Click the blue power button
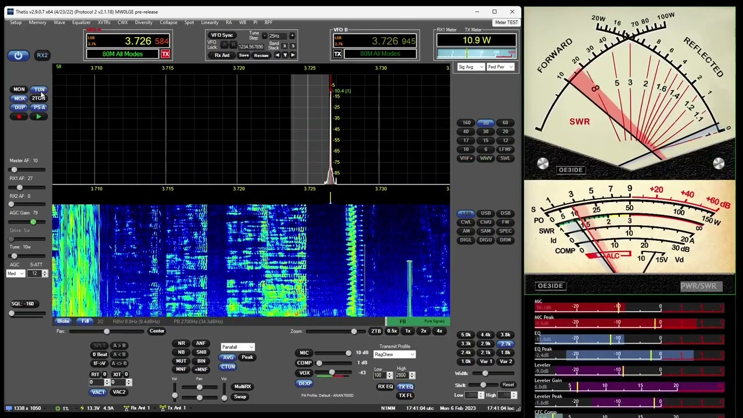 (19, 55)
